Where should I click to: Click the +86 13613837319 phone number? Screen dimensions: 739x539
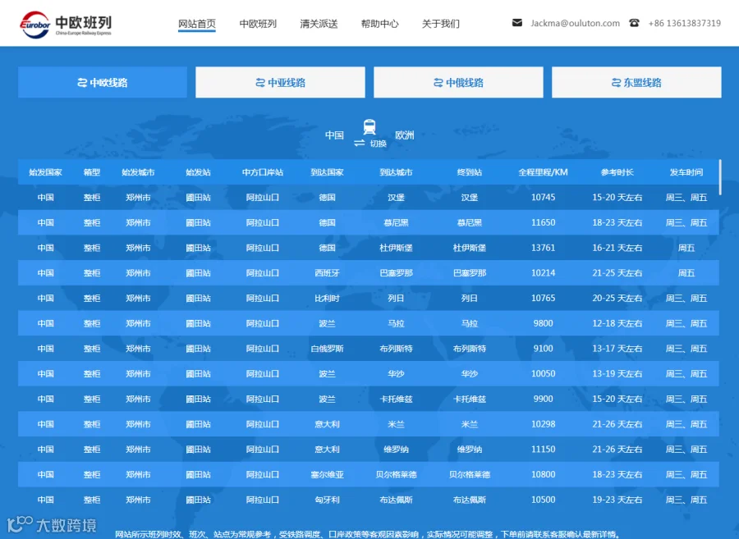coord(684,23)
